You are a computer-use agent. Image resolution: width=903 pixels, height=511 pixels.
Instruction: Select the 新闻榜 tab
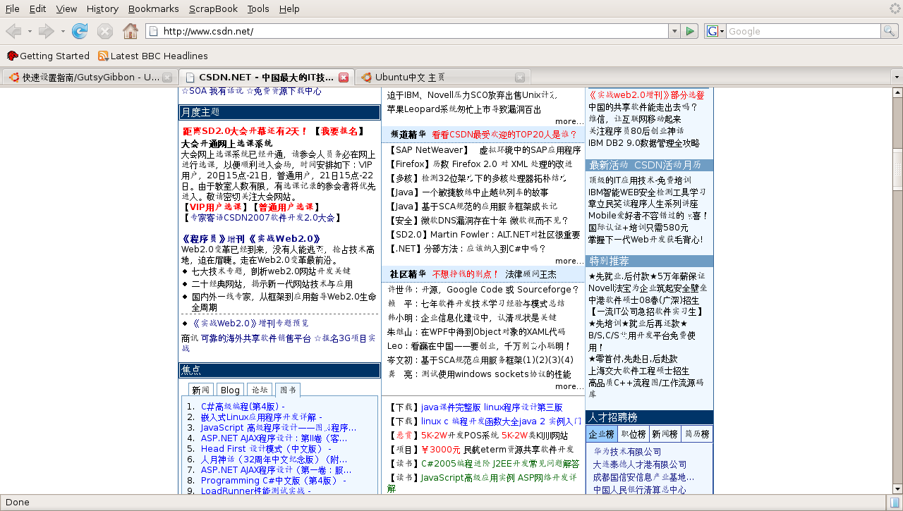pos(665,434)
